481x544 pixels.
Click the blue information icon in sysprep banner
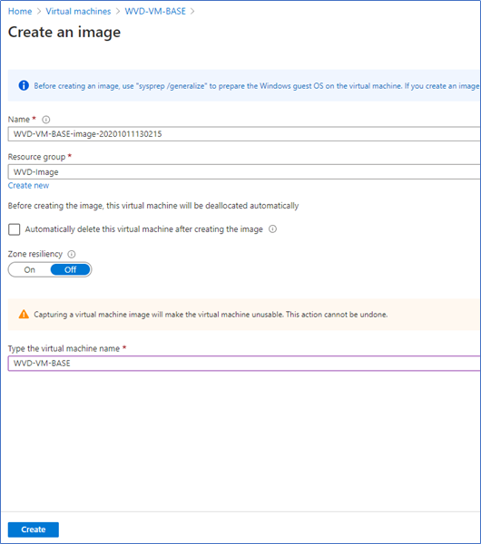click(x=24, y=85)
